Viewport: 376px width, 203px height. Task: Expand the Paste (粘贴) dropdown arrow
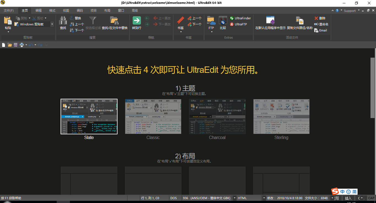point(8,32)
